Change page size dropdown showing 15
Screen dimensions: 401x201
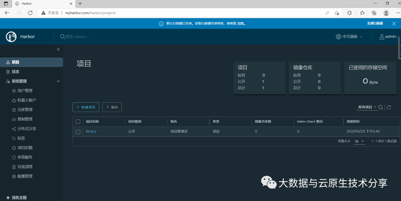point(359,141)
